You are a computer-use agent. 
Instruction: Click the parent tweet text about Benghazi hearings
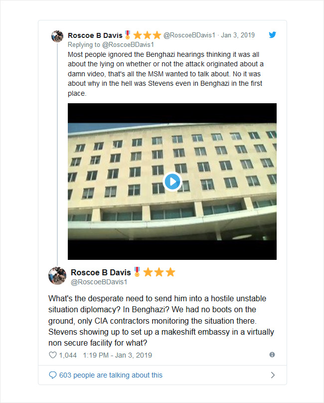pos(165,74)
